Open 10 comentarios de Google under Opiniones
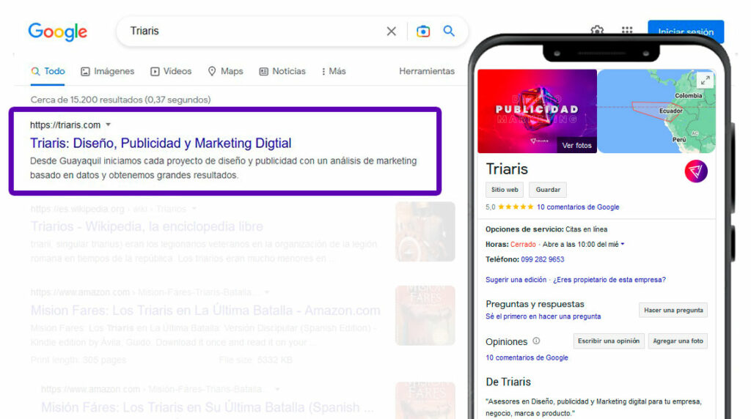The width and height of the screenshot is (751, 419). coord(527,357)
